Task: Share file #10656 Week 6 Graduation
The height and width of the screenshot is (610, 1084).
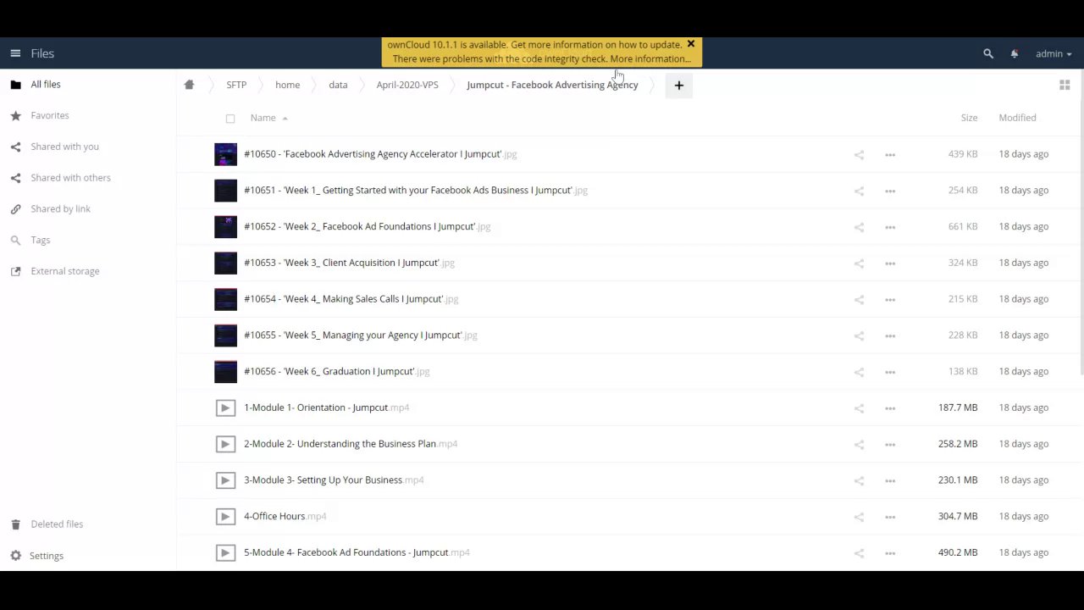Action: 859,372
